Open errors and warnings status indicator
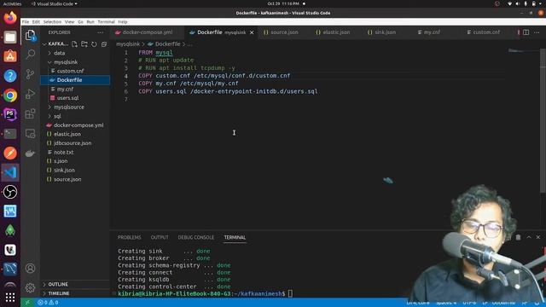Viewport: 546px width, 307px height. click(48, 303)
